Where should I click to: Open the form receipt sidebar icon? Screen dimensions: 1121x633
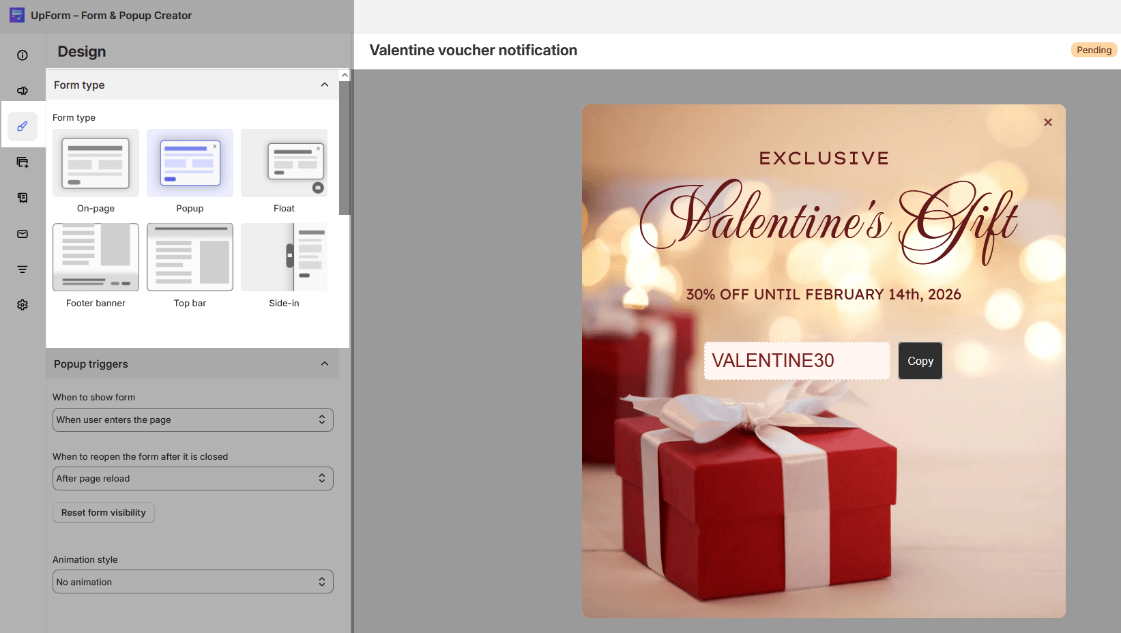tap(23, 198)
